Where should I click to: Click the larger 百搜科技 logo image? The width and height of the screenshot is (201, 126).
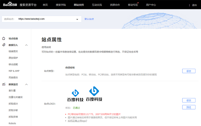pyautogui.click(x=94, y=94)
